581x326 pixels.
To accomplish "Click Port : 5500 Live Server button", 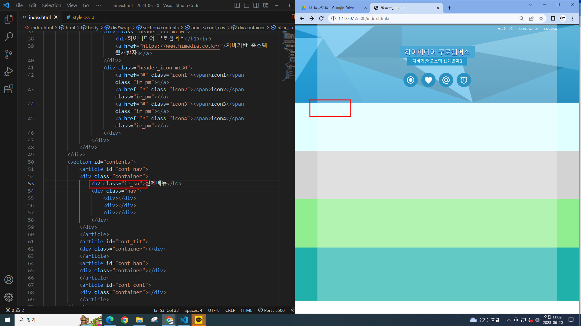I will coord(271,310).
